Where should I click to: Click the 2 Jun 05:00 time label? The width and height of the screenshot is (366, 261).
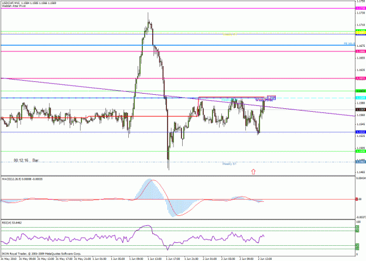click(x=228, y=259)
